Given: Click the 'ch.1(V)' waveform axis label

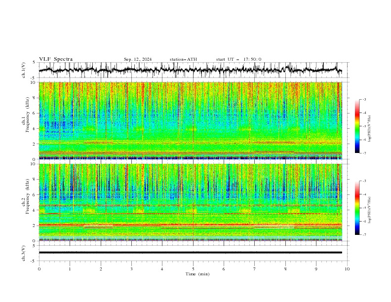Looking at the screenshot, I should click(24, 70).
